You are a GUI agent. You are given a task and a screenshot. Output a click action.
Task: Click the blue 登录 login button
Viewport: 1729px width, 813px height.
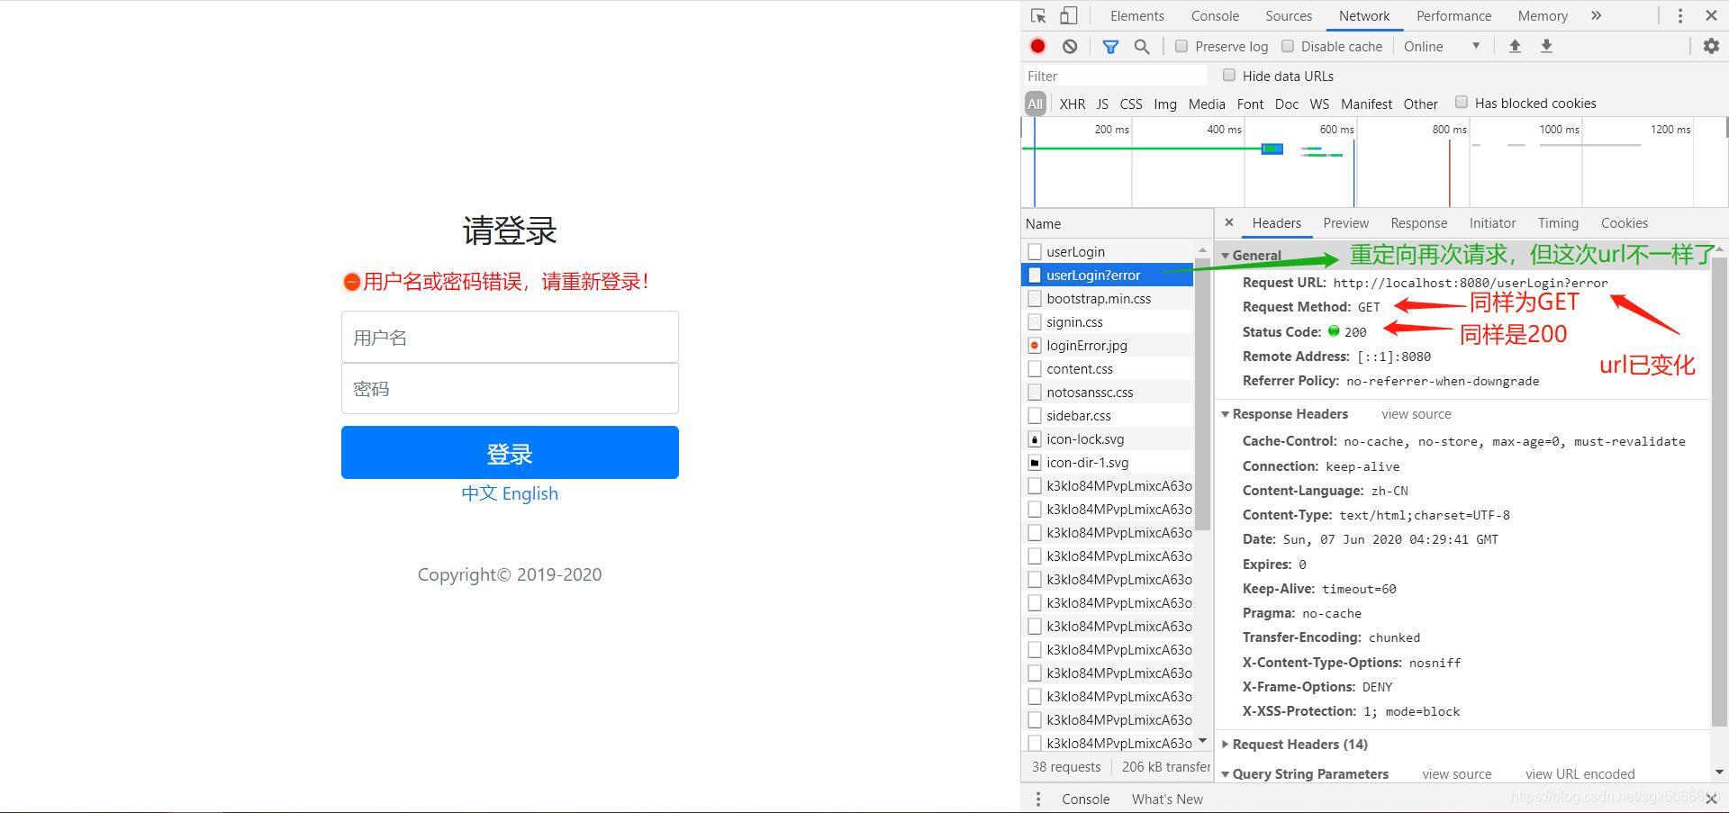click(x=510, y=453)
